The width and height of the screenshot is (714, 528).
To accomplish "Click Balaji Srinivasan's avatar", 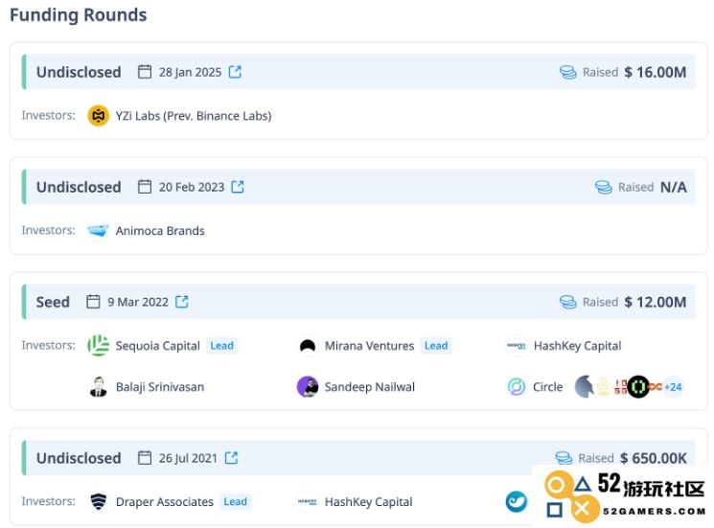I will pyautogui.click(x=99, y=387).
